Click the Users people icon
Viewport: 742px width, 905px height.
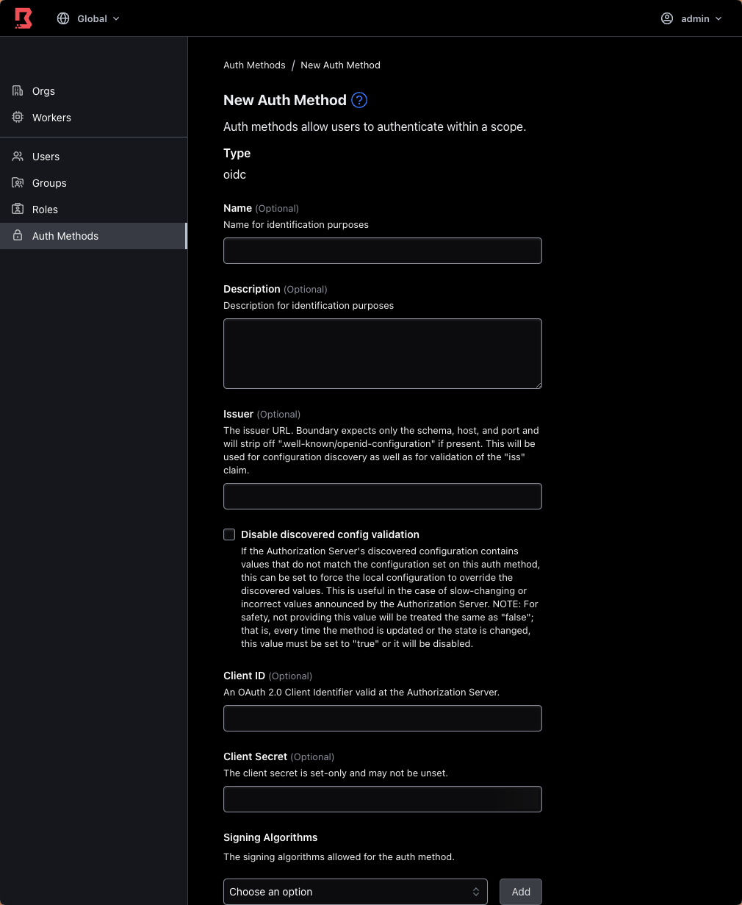tap(18, 157)
